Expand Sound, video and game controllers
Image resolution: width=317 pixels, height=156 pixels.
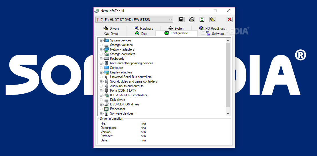click(x=101, y=81)
